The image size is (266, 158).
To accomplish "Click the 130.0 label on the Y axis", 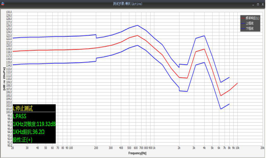I will [x=9, y=12].
